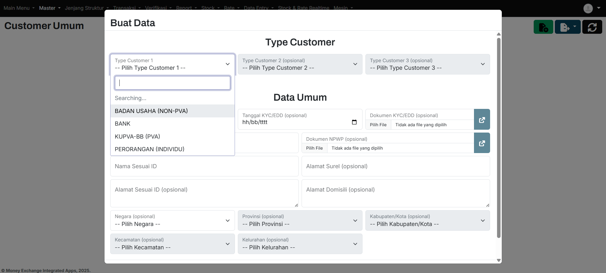Viewport: 606px width, 273px height.
Task: Click the scroll down arrow in modal
Action: 499,260
